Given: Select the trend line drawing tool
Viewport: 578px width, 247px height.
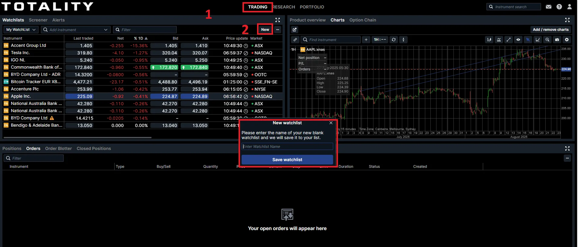Looking at the screenshot, I should (509, 40).
